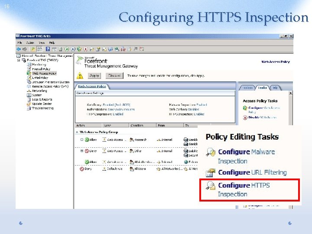Click the red stop-circle toolbar icon
The image size is (312, 234).
pos(85,49)
